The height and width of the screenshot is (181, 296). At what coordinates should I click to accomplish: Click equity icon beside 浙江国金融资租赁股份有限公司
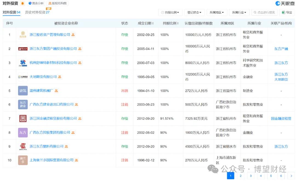tap(80, 118)
